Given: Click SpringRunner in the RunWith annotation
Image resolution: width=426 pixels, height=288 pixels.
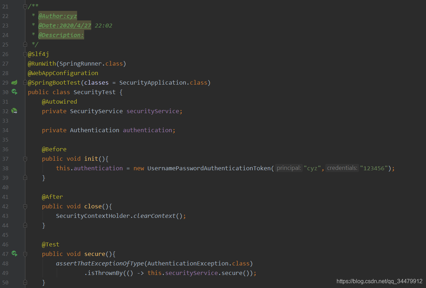Looking at the screenshot, I should [x=81, y=63].
